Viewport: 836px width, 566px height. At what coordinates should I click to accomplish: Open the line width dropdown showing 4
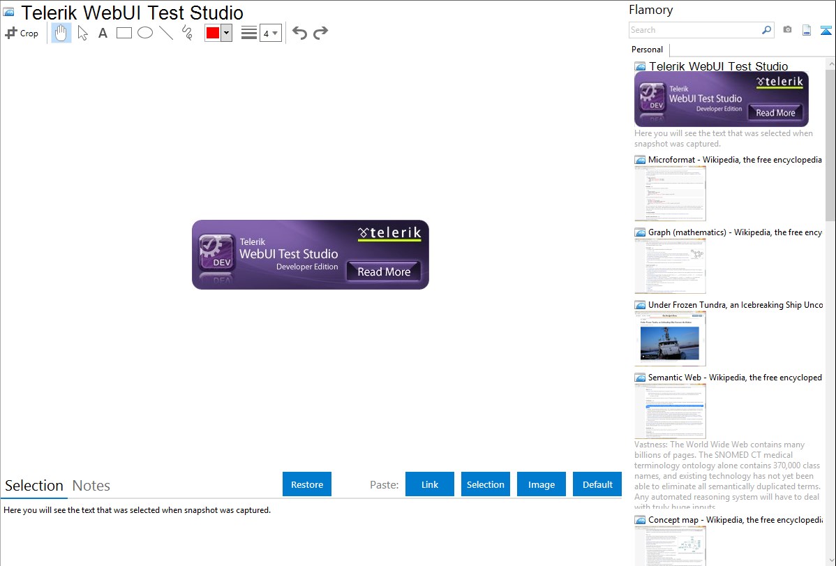point(271,33)
